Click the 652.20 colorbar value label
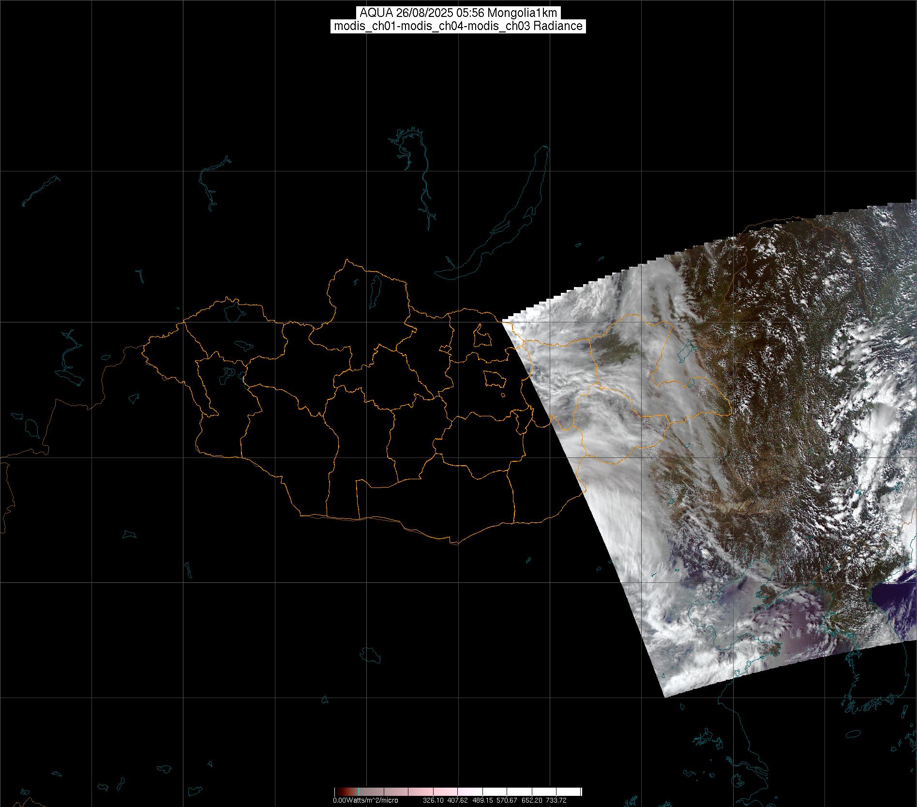 (532, 800)
